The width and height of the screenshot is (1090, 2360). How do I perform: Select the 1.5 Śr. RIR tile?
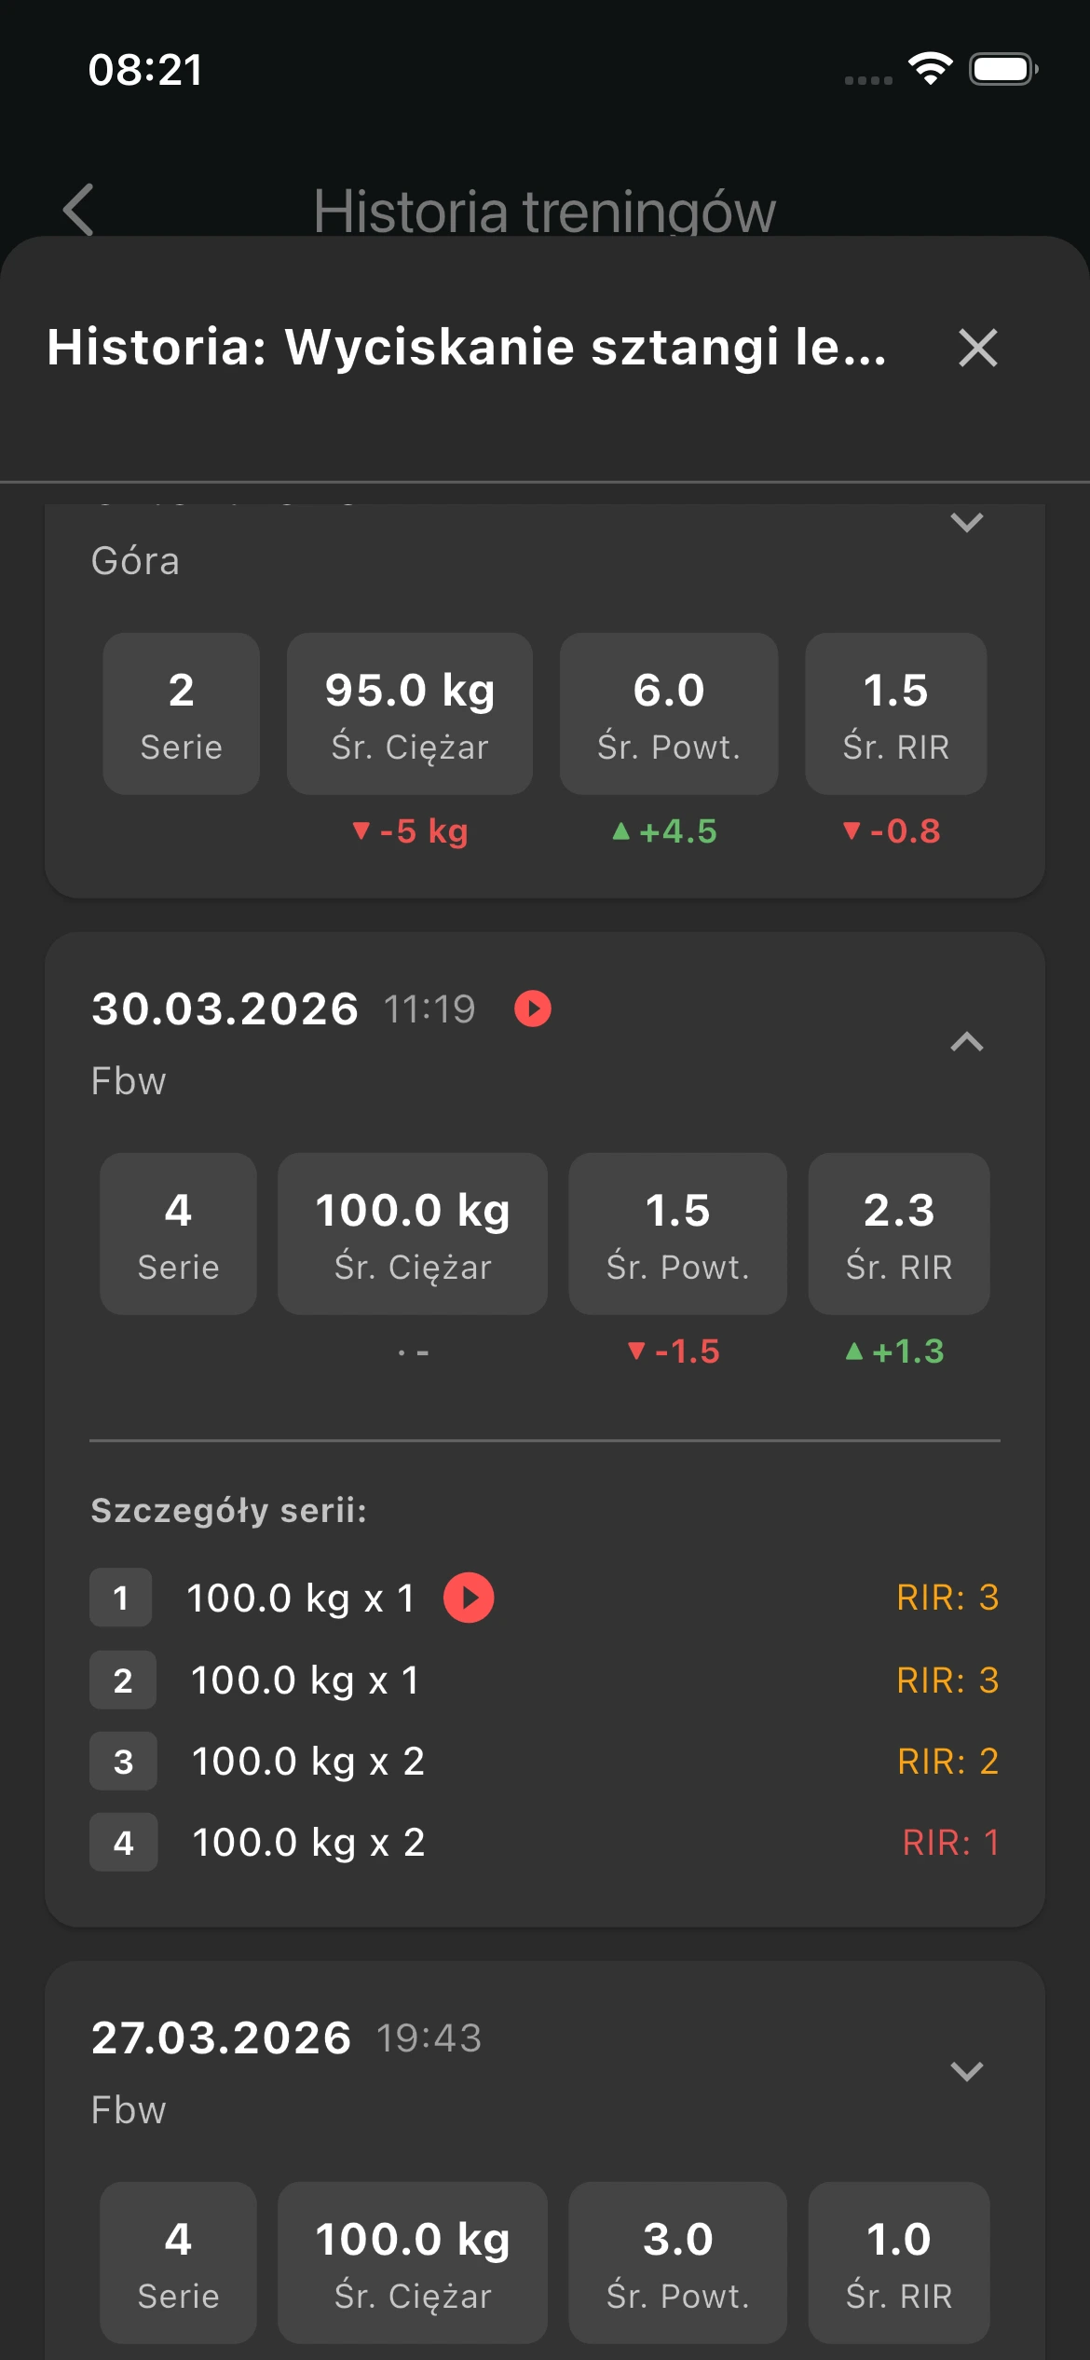coord(896,714)
